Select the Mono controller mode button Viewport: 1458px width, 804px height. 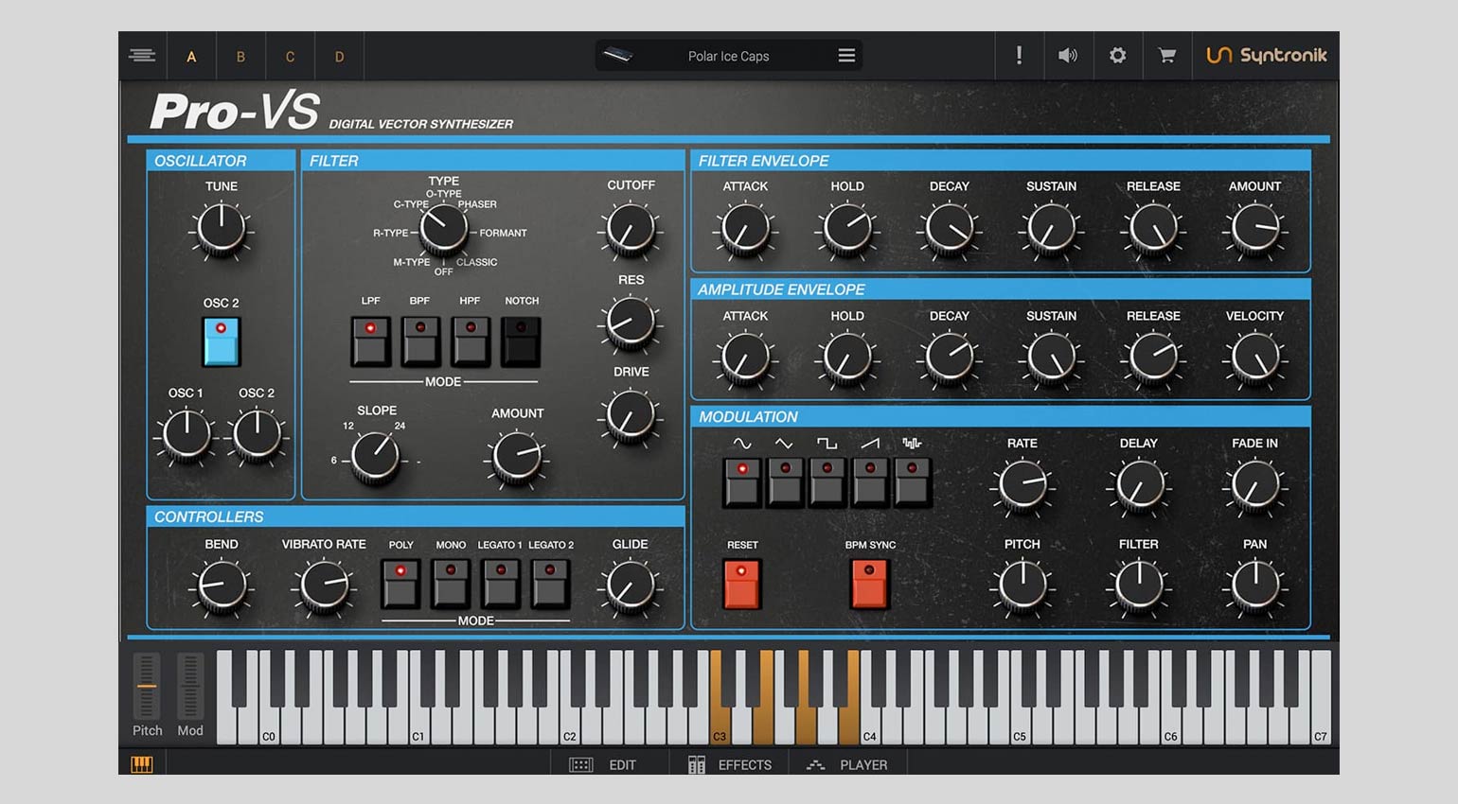451,583
